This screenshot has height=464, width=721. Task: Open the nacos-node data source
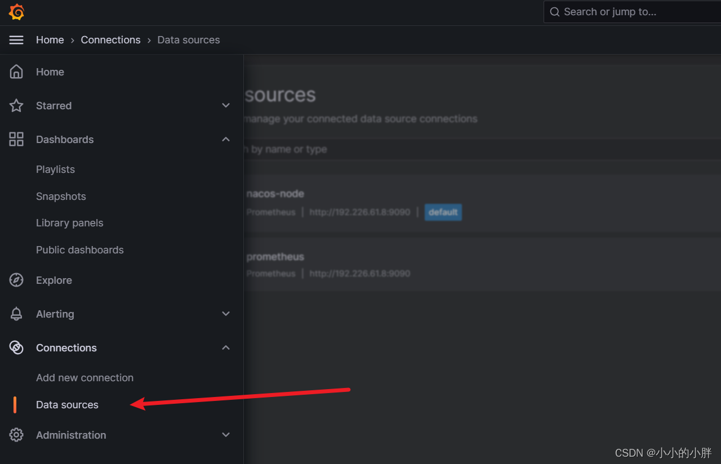(x=275, y=194)
